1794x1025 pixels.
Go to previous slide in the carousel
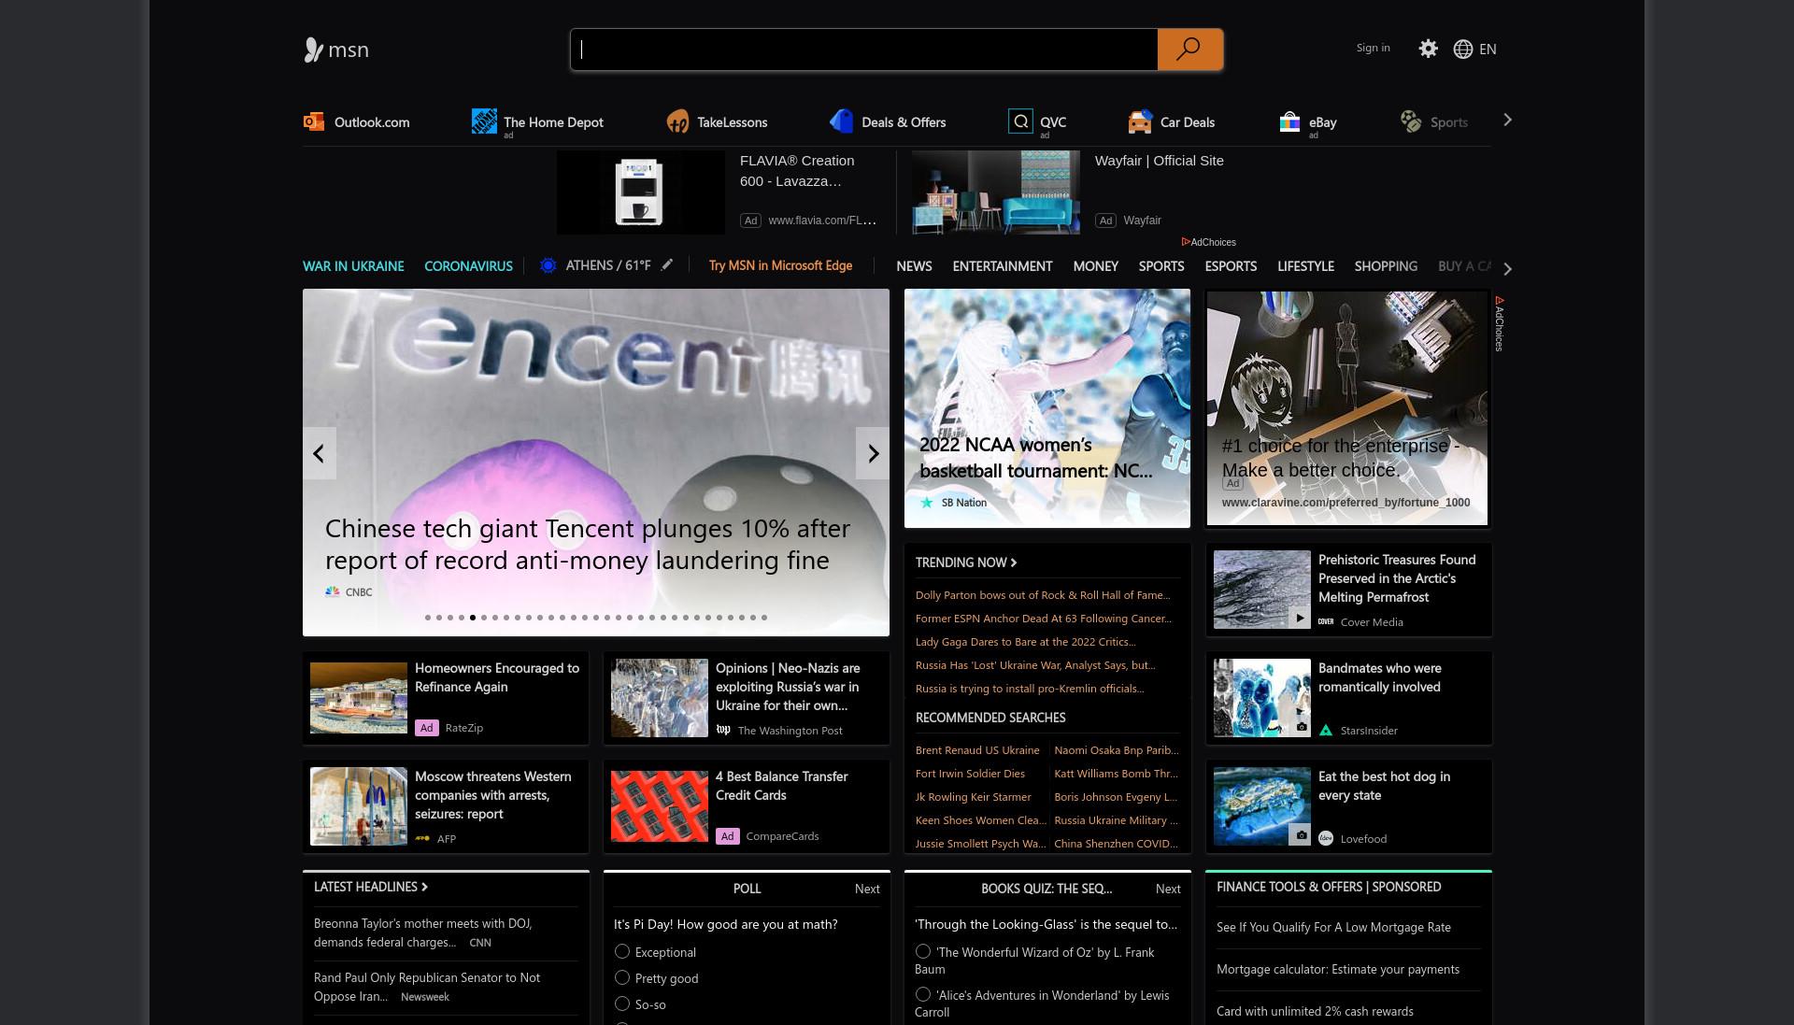319,453
